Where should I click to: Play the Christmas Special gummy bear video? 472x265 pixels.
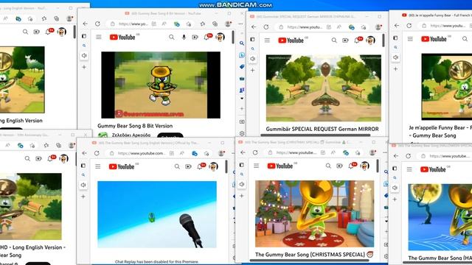(315, 213)
